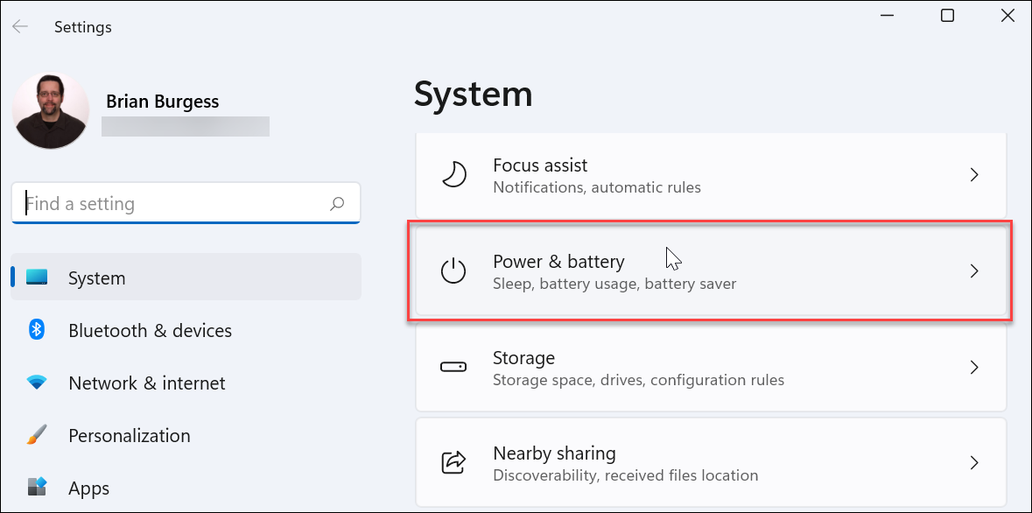Screen dimensions: 1032x513
Task: Expand the Nearby sharing chevron
Action: [974, 462]
